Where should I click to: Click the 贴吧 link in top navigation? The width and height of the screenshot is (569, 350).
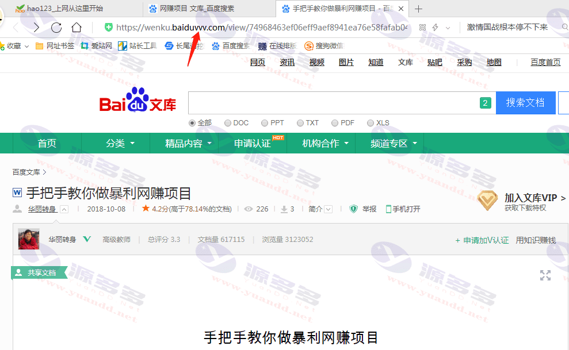435,62
